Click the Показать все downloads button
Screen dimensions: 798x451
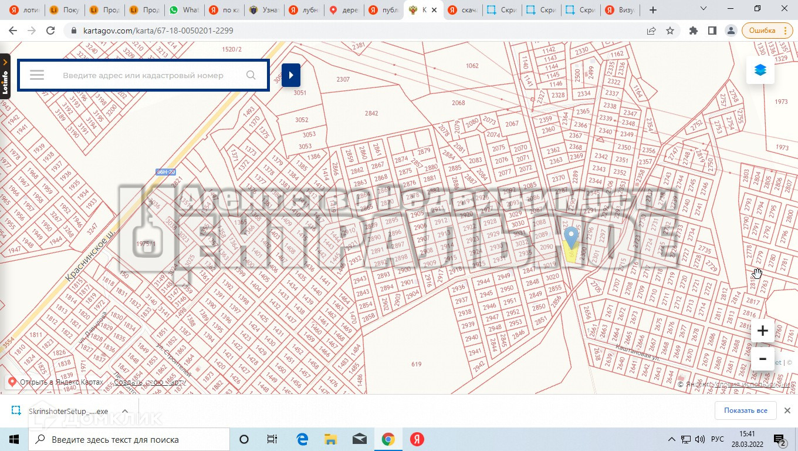(x=745, y=410)
